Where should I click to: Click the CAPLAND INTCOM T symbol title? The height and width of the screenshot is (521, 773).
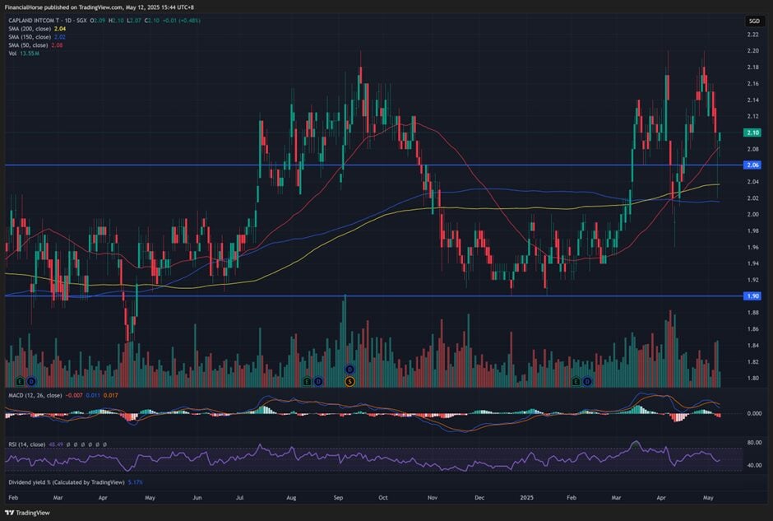(x=37, y=20)
